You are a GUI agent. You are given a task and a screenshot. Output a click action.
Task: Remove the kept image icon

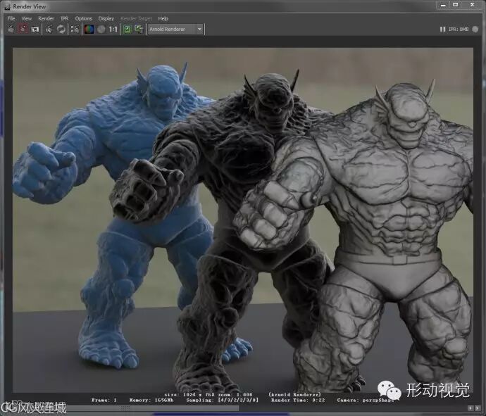point(139,29)
